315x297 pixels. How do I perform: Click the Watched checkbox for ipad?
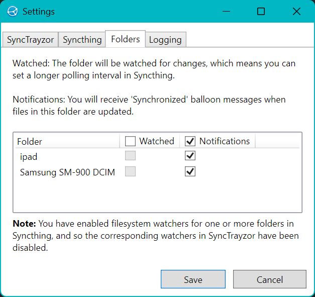point(130,156)
